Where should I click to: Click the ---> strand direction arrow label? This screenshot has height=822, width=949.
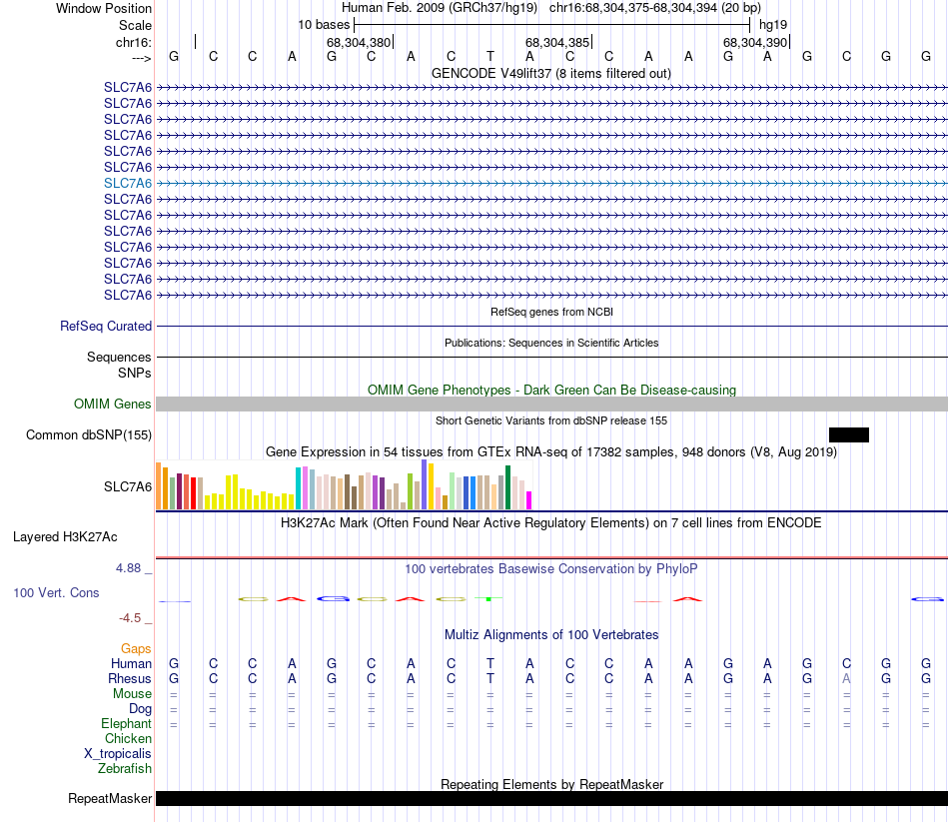click(142, 58)
